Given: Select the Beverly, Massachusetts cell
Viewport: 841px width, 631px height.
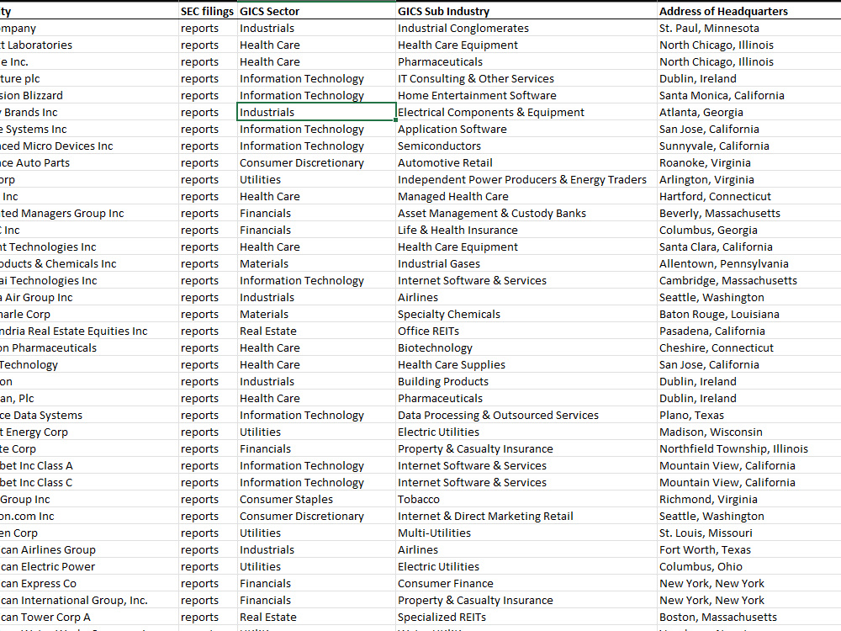Looking at the screenshot, I should tap(748, 213).
